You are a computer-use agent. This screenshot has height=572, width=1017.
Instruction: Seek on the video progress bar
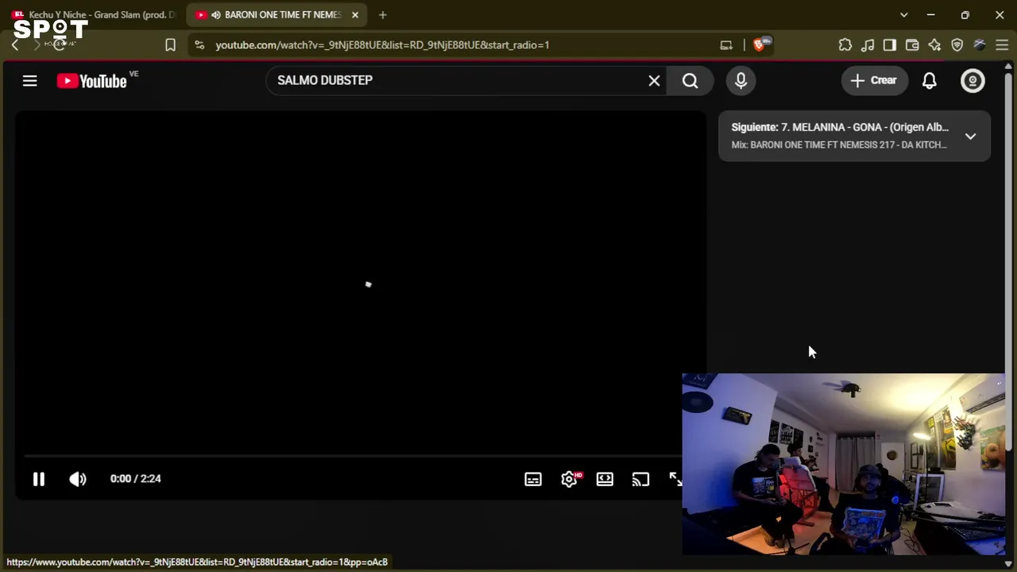tap(352, 456)
